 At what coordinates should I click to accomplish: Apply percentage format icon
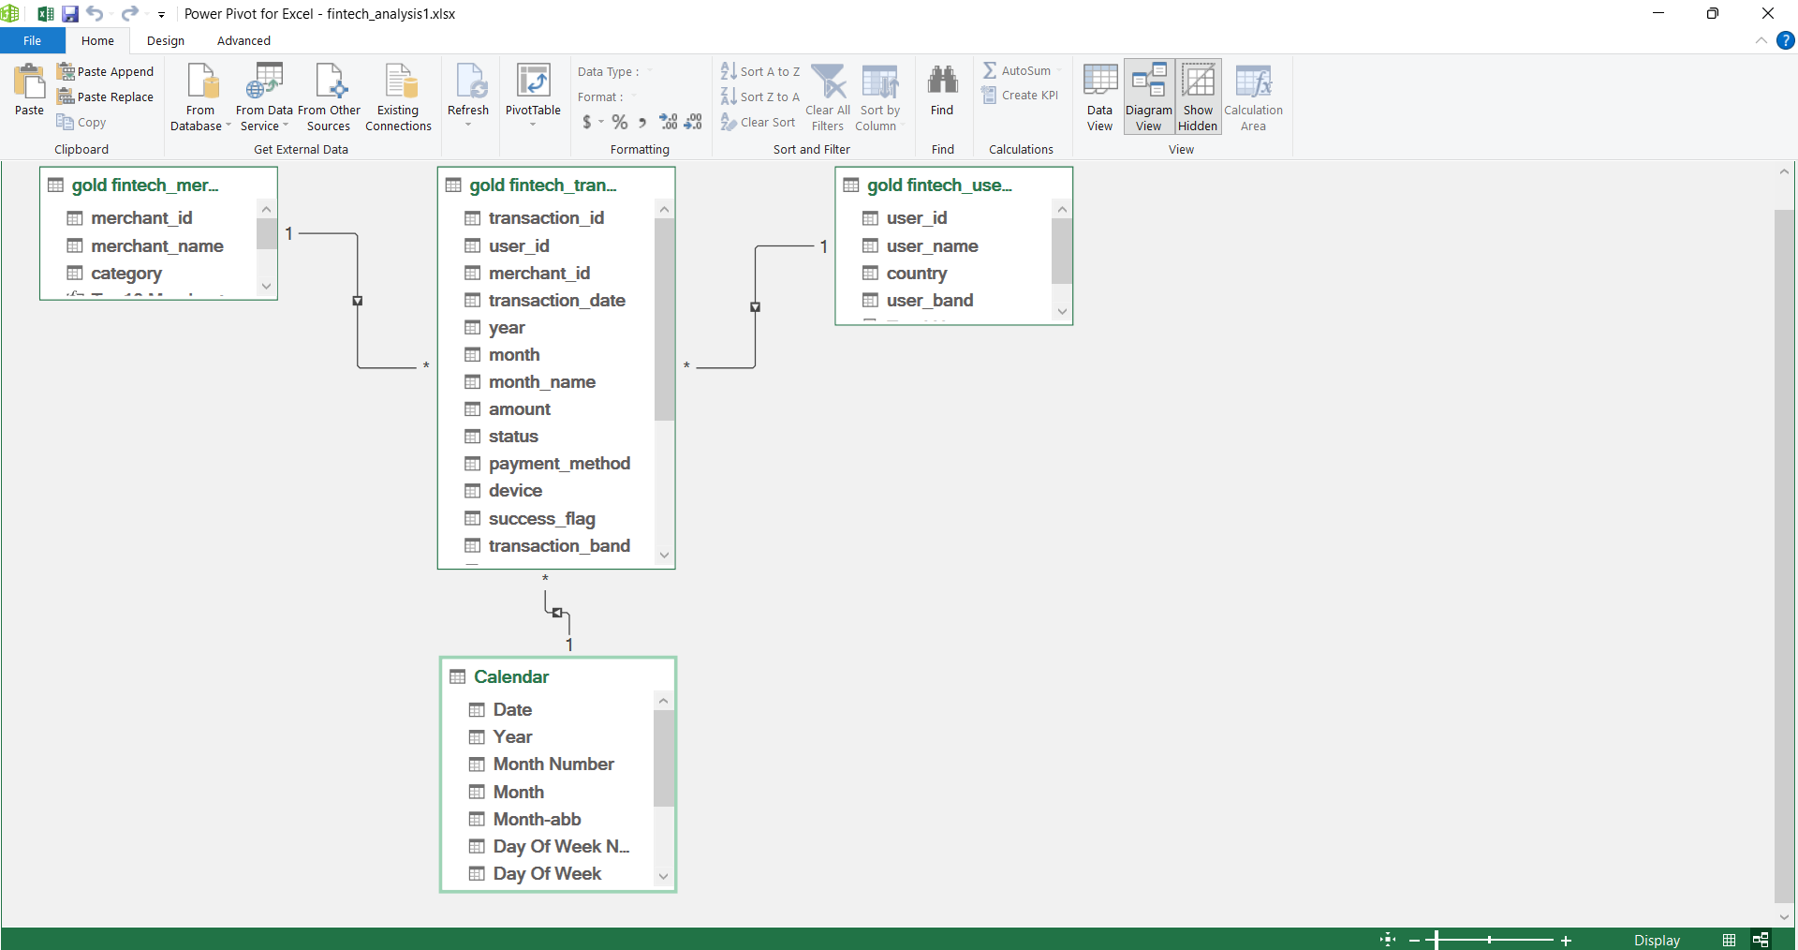point(620,122)
